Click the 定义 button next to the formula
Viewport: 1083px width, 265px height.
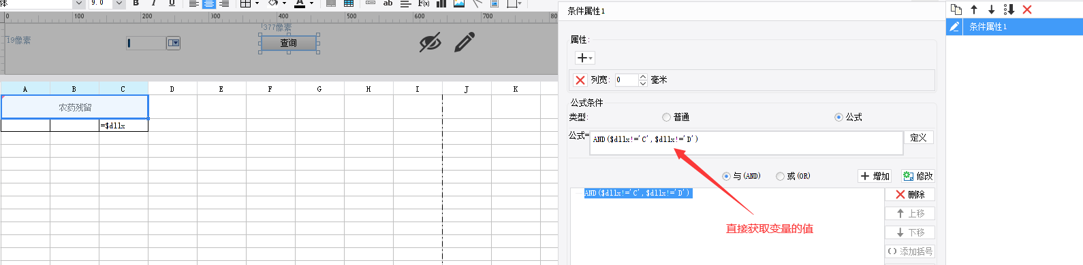[918, 138]
